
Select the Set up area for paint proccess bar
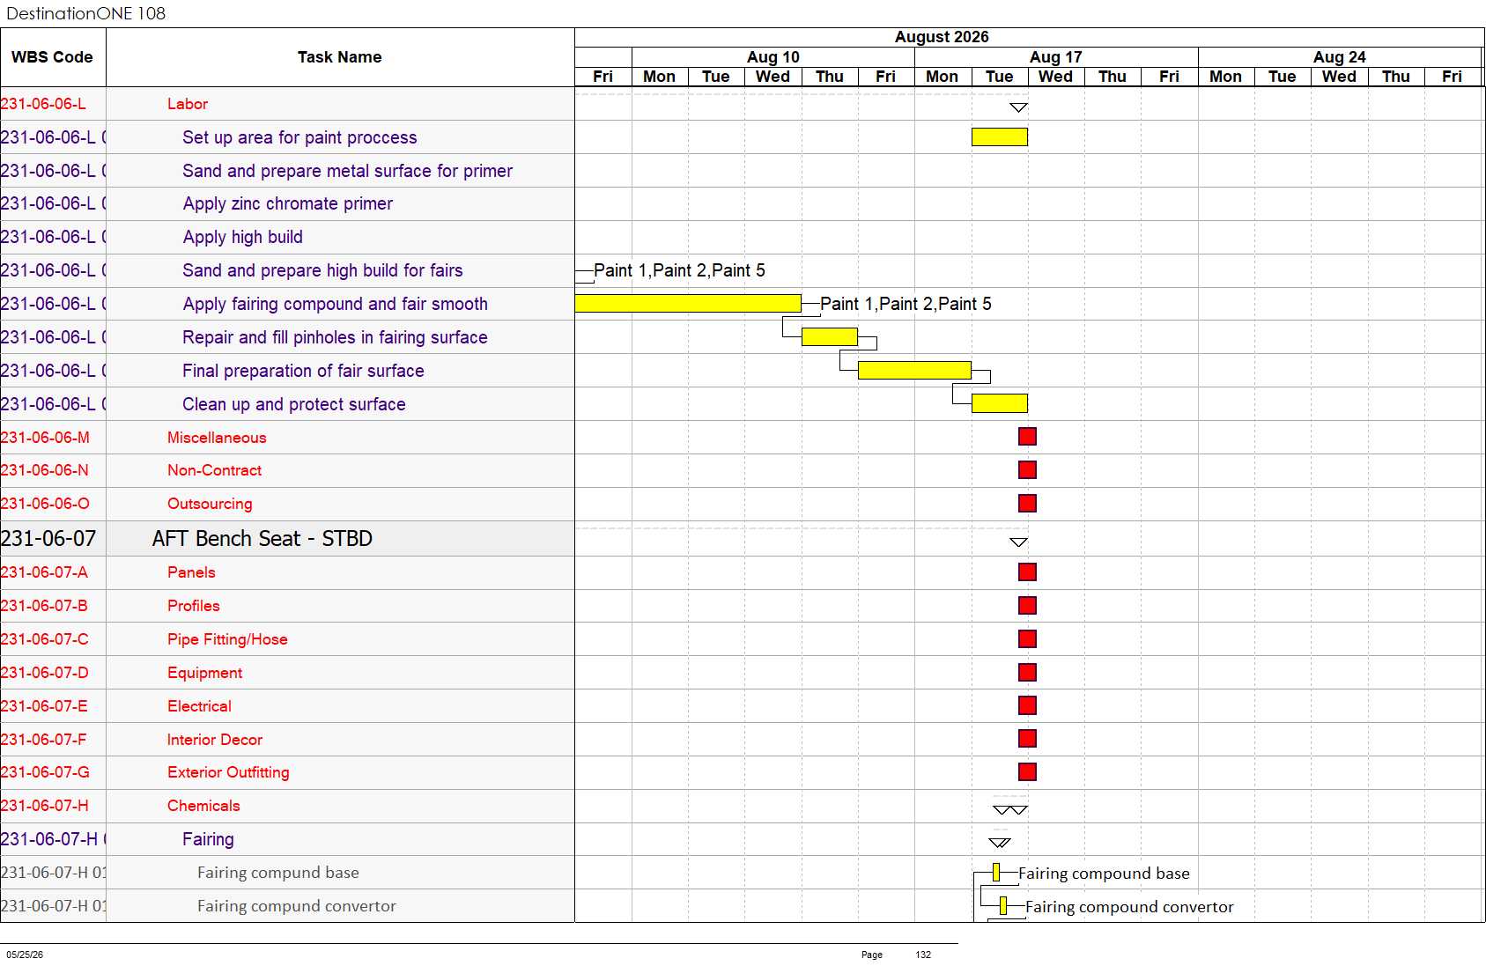(1000, 136)
